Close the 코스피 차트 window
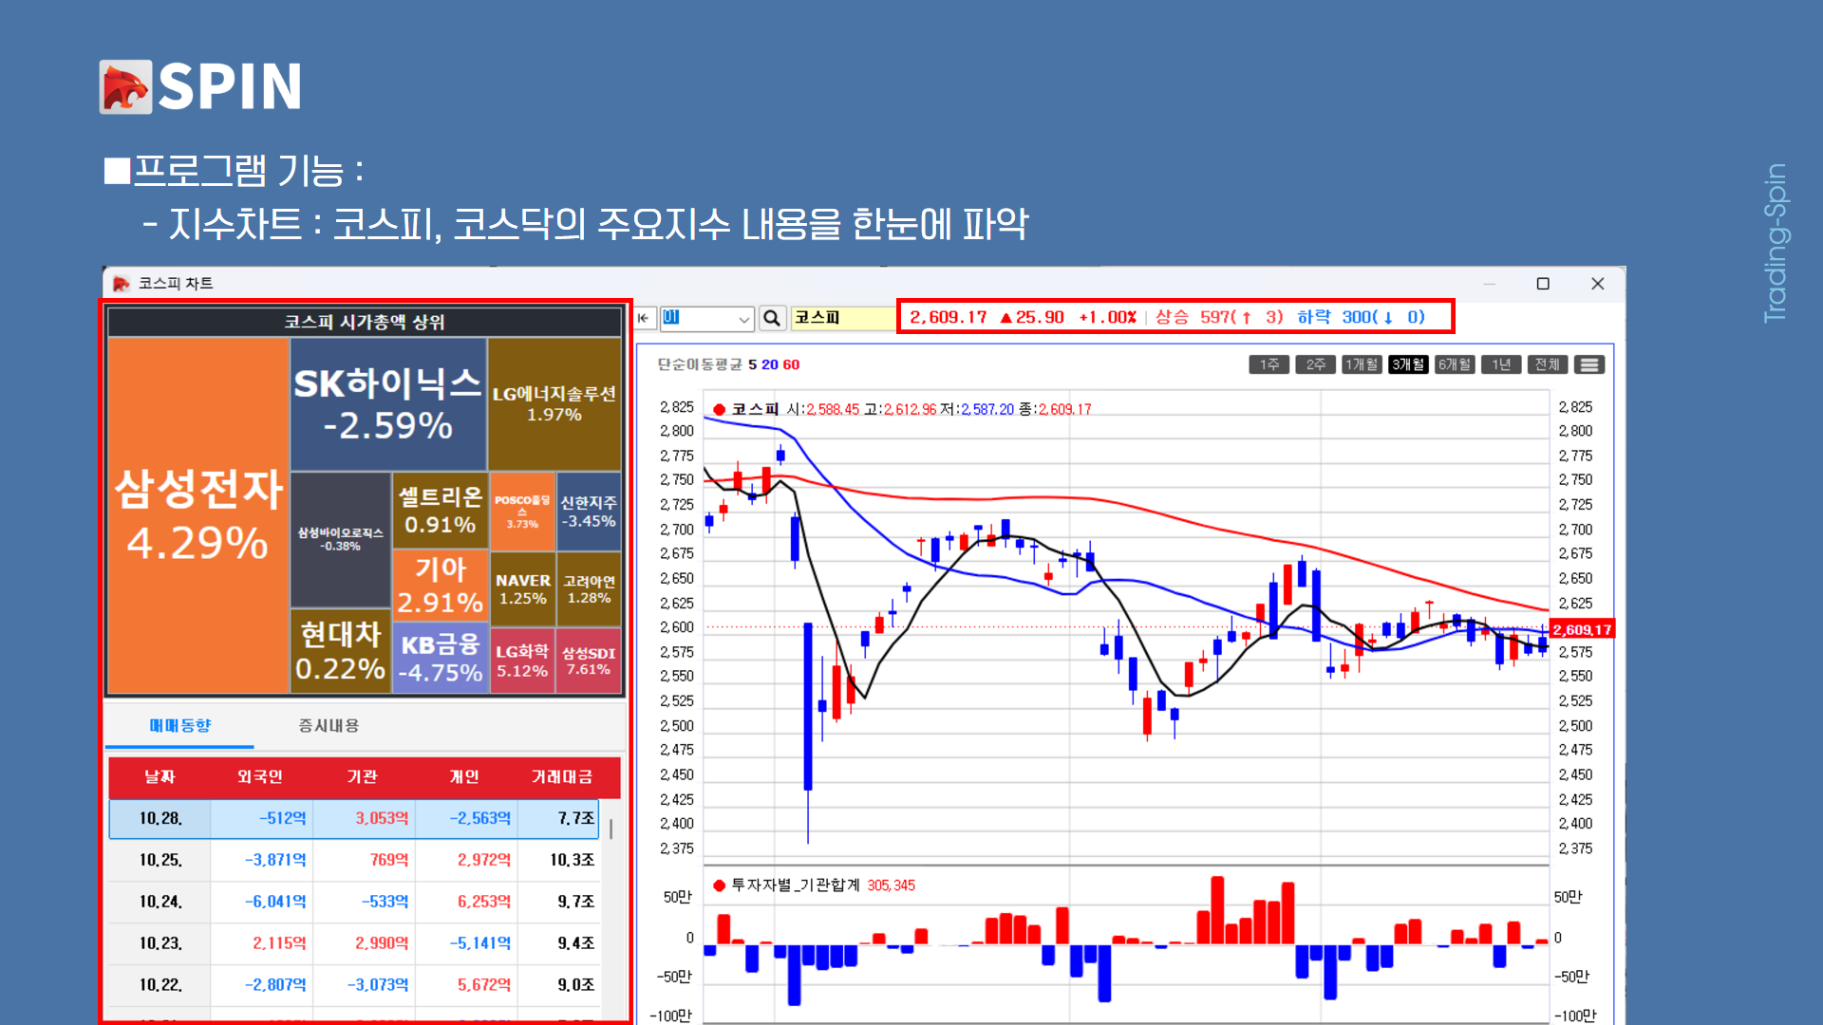This screenshot has width=1823, height=1025. pyautogui.click(x=1598, y=284)
